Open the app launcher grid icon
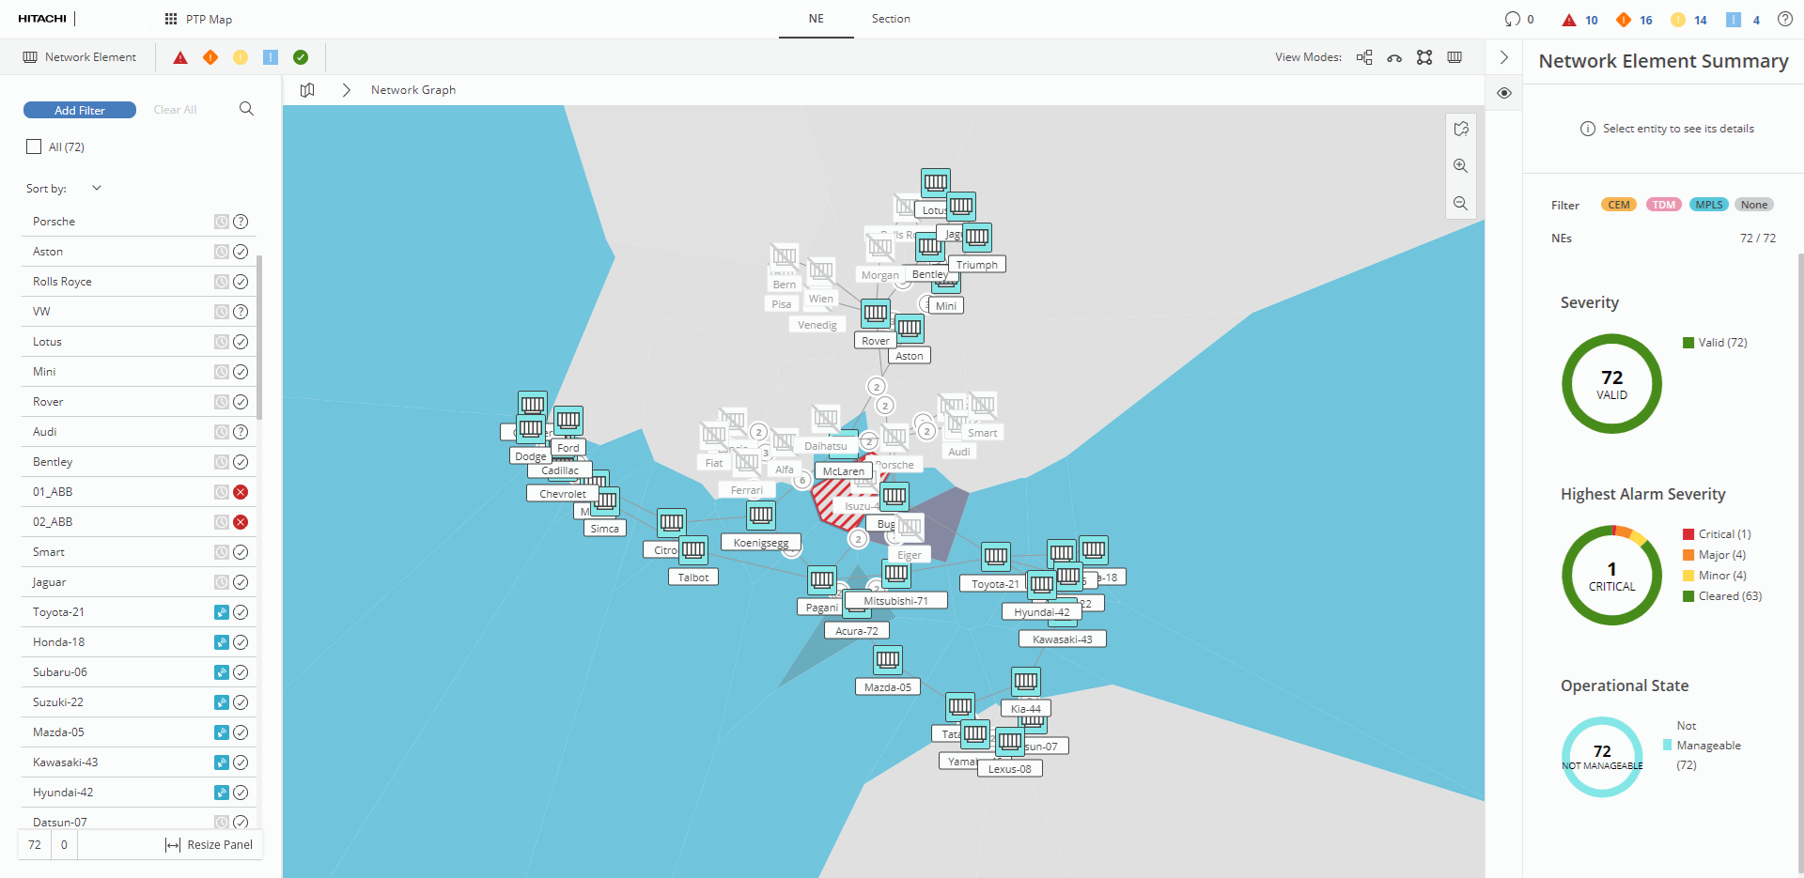The width and height of the screenshot is (1804, 878). tap(171, 19)
